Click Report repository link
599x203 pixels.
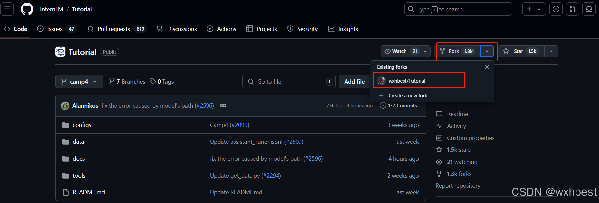458,186
